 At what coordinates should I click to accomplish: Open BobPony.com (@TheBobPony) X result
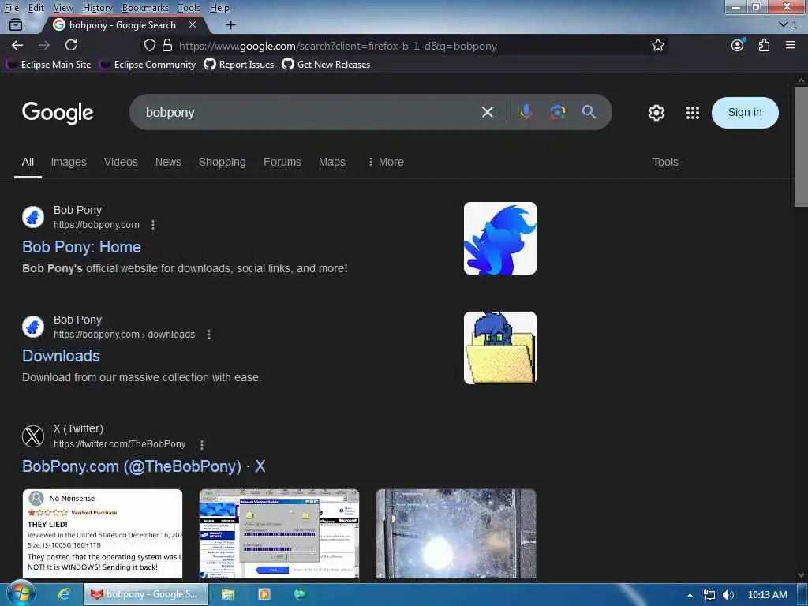[x=144, y=466]
